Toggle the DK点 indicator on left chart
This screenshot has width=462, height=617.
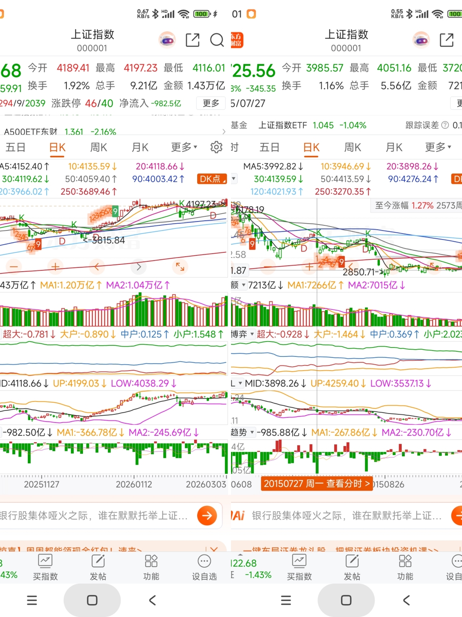(x=212, y=179)
